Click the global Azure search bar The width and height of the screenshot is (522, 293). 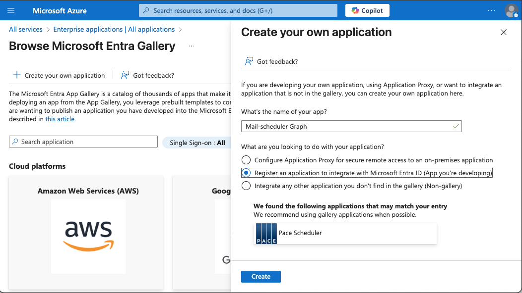pyautogui.click(x=238, y=10)
